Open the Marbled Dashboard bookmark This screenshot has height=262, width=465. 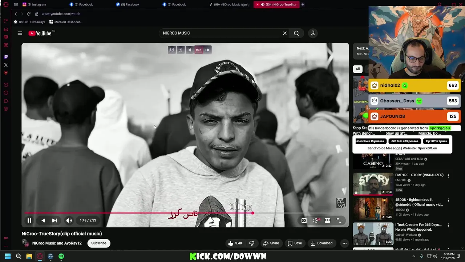pyautogui.click(x=66, y=22)
